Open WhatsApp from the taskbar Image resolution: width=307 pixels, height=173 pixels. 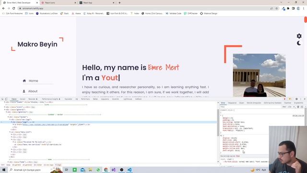[98, 170]
